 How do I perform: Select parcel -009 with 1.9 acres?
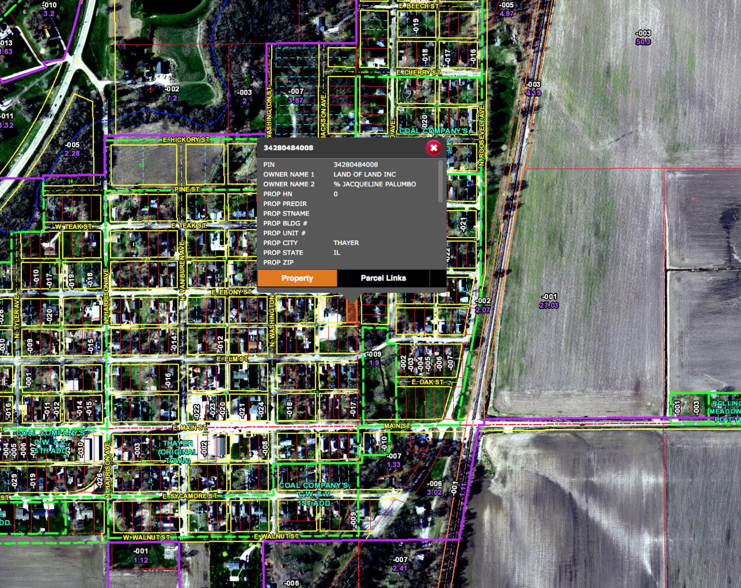coord(374,359)
